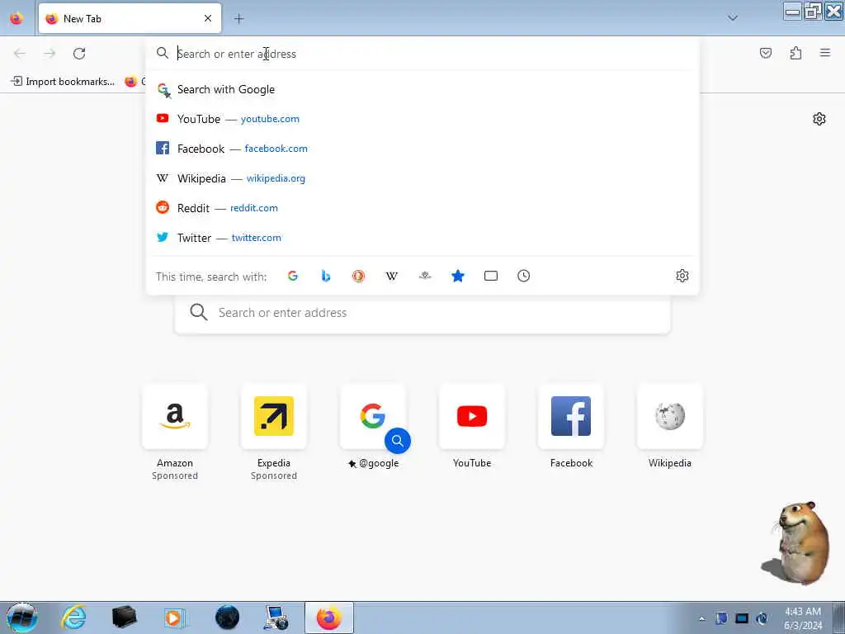Click the hamster desktop character
845x634 pixels.
point(798,542)
